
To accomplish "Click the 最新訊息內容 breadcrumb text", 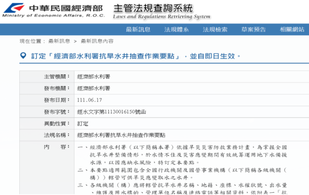I will pos(97,41).
